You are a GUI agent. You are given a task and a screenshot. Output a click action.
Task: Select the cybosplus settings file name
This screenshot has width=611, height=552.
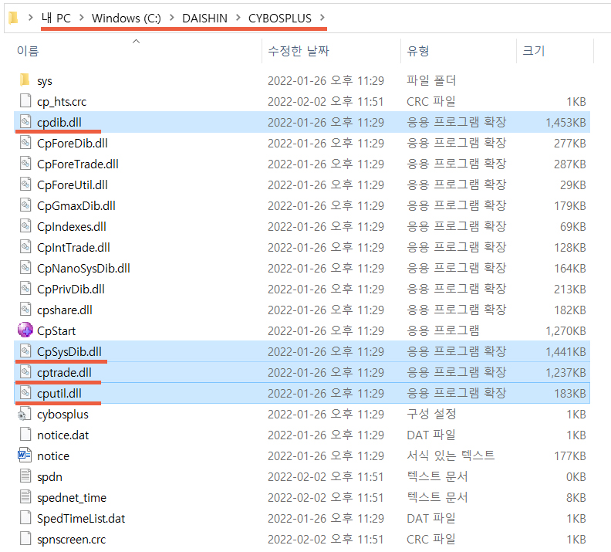(62, 415)
